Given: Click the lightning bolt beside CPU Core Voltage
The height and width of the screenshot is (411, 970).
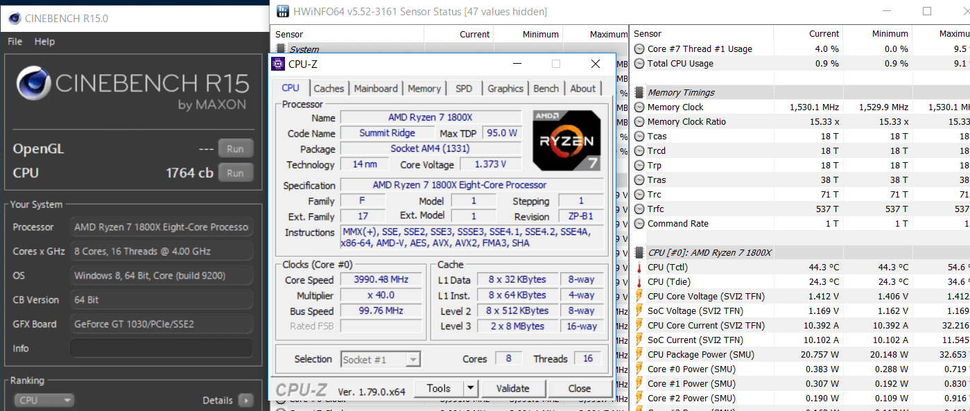Looking at the screenshot, I should click(x=639, y=297).
